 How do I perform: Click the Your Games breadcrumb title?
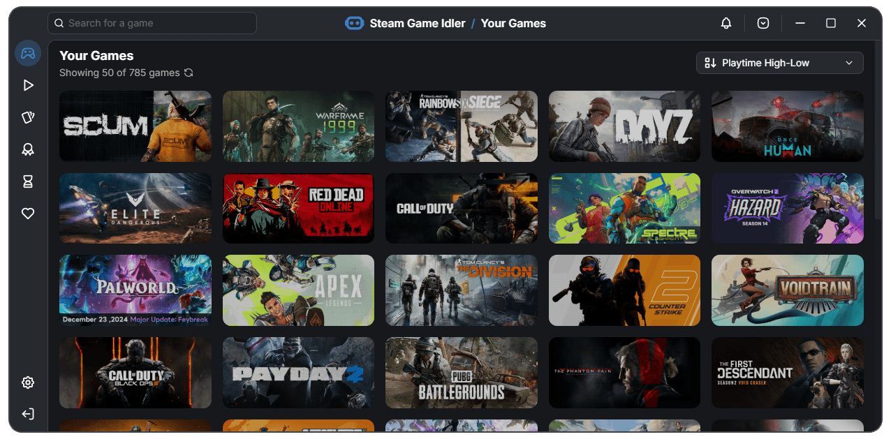click(513, 23)
